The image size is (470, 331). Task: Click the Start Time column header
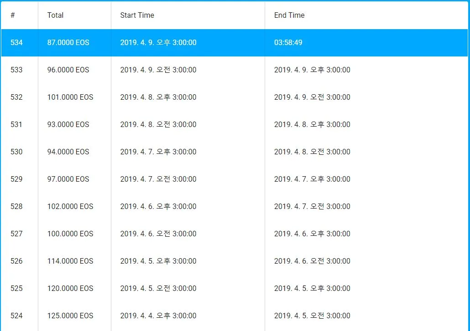pyautogui.click(x=137, y=15)
